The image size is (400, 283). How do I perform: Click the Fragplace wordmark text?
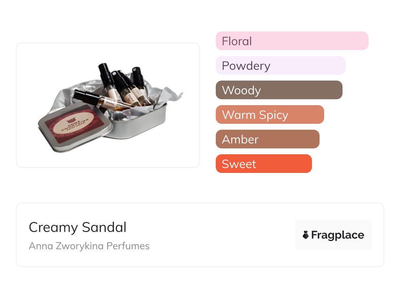[x=337, y=235]
